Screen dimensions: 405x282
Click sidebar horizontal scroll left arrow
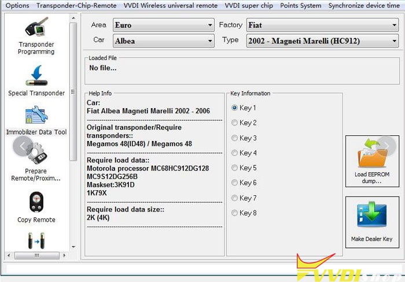click(x=9, y=255)
